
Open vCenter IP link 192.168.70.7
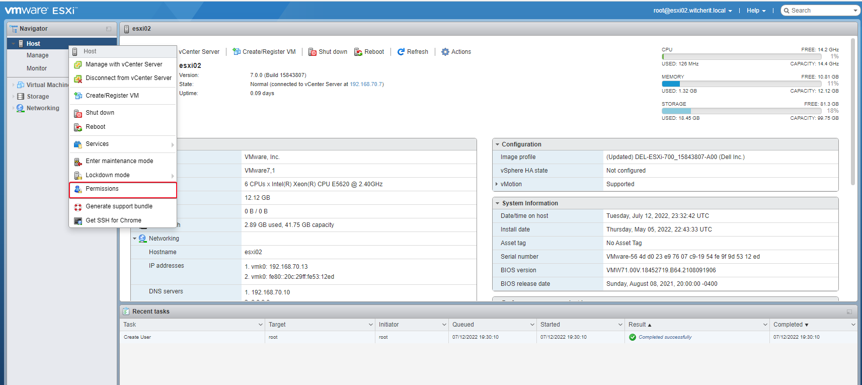pyautogui.click(x=366, y=85)
